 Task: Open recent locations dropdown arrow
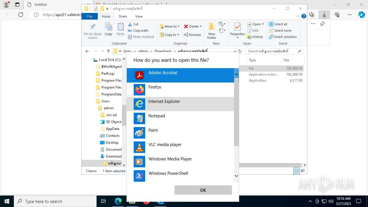pyautogui.click(x=102, y=51)
